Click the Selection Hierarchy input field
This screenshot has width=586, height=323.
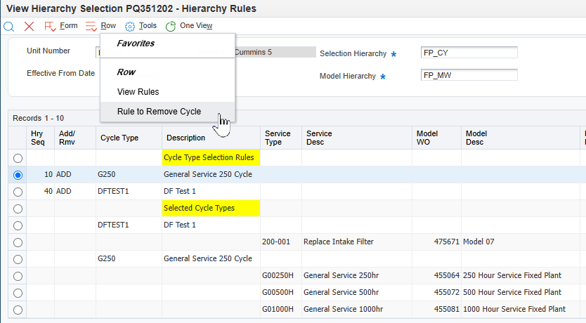point(469,53)
